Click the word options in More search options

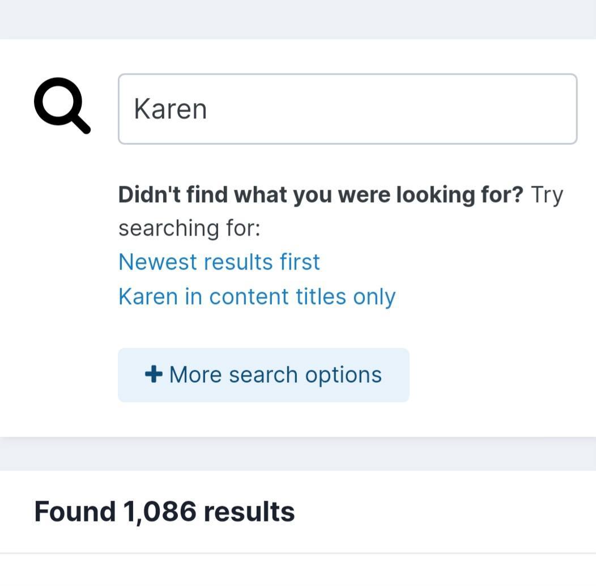tap(343, 375)
